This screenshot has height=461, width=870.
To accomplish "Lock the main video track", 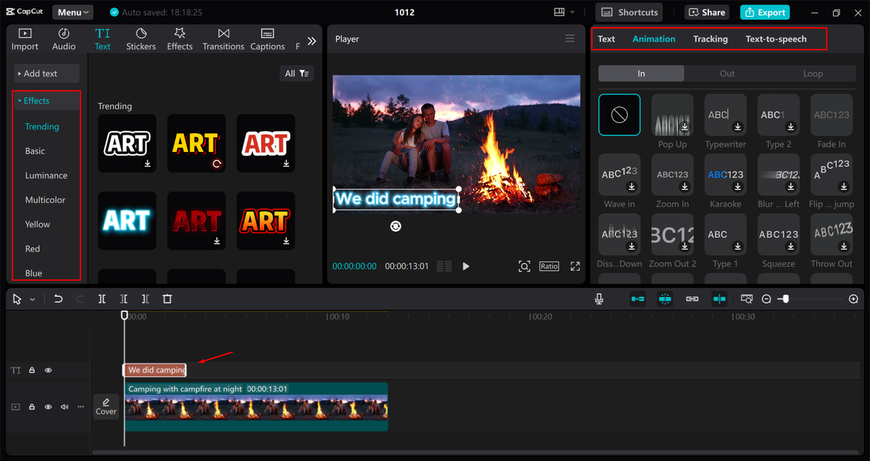I will pyautogui.click(x=32, y=407).
